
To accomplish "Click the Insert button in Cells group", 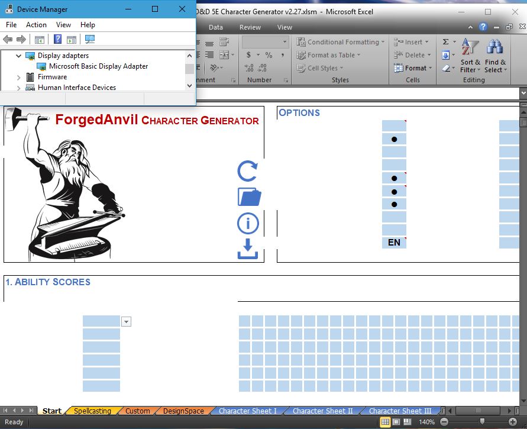I will pos(412,42).
